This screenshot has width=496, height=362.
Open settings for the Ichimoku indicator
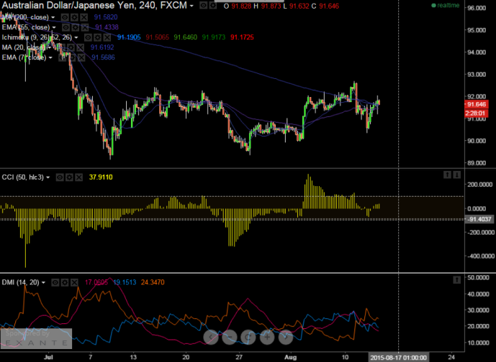[99, 37]
